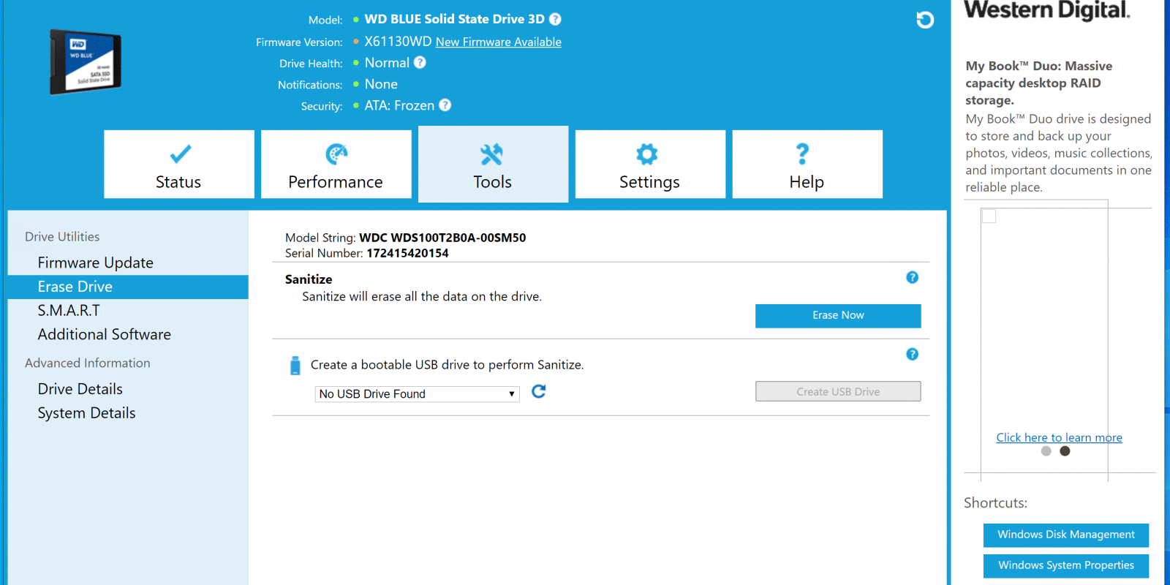Refresh the USB drive list
The width and height of the screenshot is (1170, 585).
[539, 392]
